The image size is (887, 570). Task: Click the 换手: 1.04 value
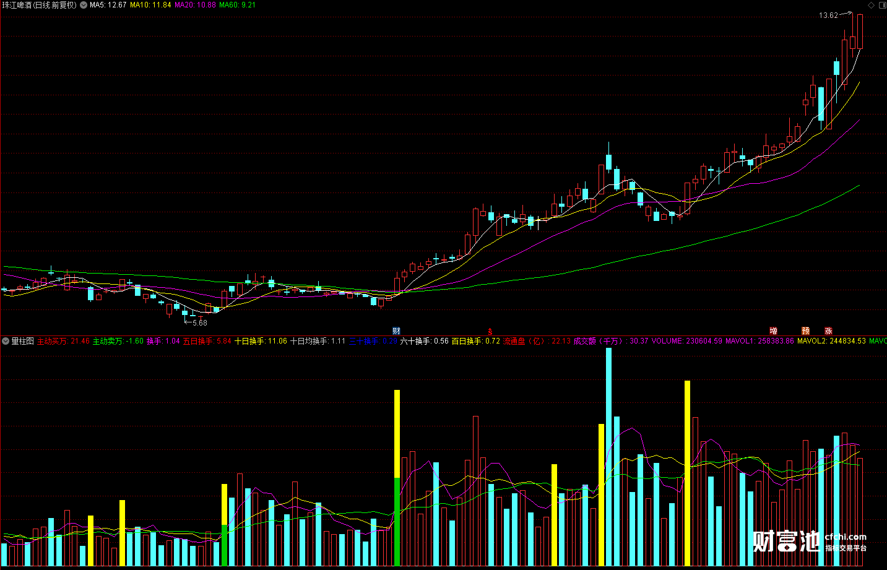tap(163, 341)
